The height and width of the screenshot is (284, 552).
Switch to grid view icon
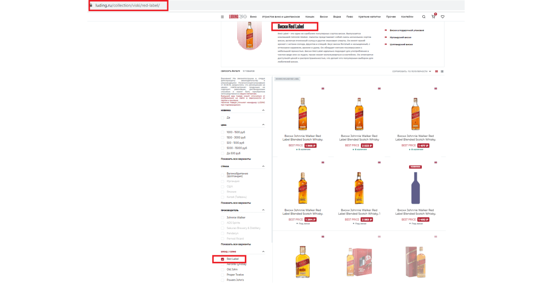coord(437,71)
